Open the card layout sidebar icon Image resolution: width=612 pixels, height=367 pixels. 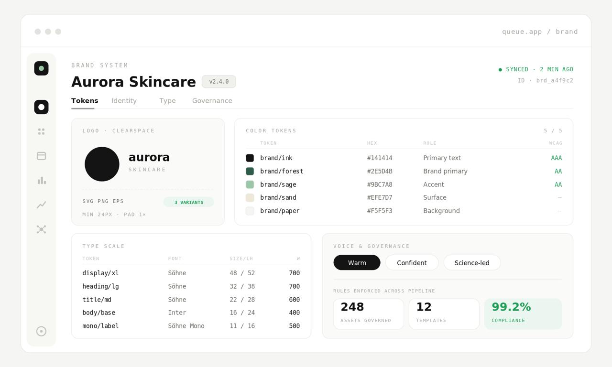pos(41,156)
